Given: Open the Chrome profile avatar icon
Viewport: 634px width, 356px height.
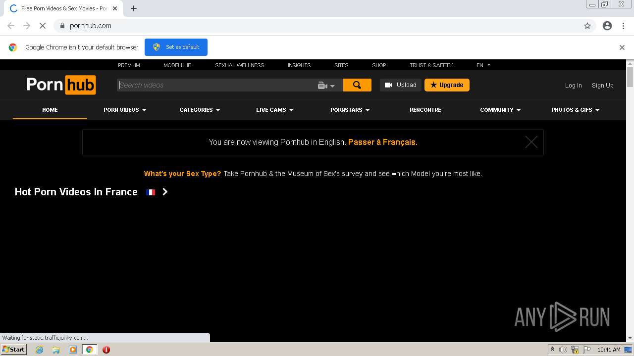Looking at the screenshot, I should click(607, 26).
